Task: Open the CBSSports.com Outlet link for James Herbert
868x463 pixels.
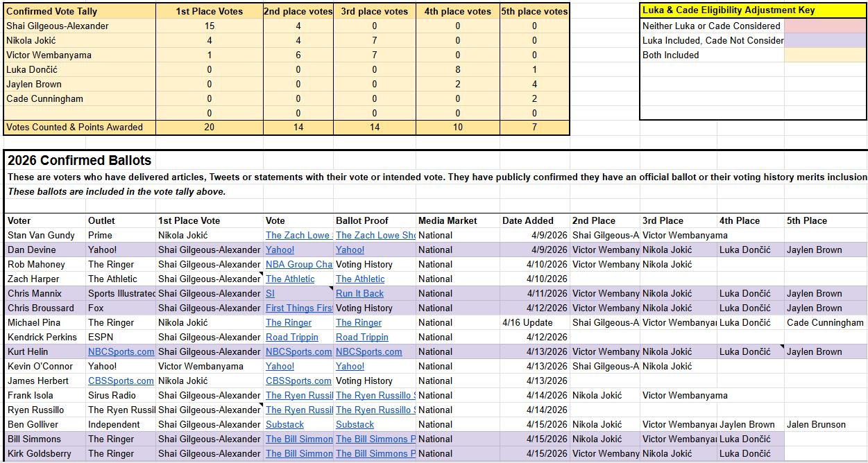Action: click(121, 381)
